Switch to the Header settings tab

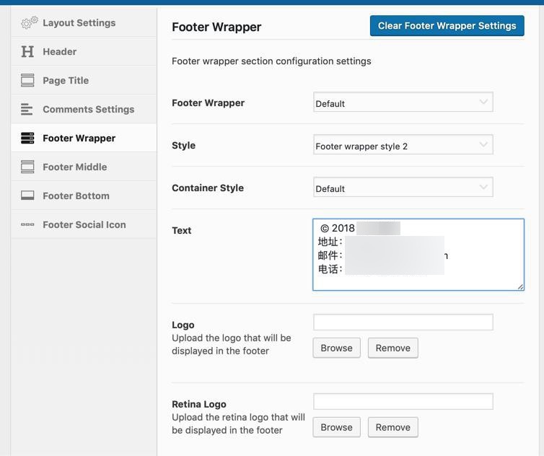click(x=59, y=52)
